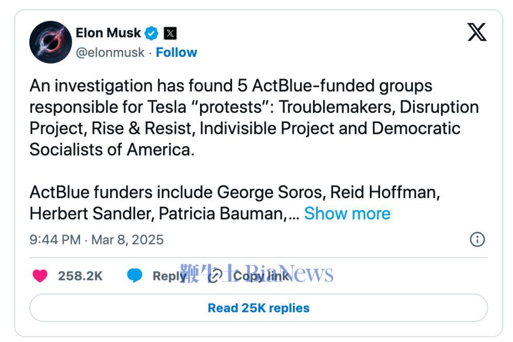513x342 pixels.
Task: Open the 9:44 PM Mar 8, 2025 timestamp
Action: (x=96, y=239)
